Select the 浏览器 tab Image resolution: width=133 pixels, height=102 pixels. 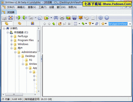tap(9, 12)
